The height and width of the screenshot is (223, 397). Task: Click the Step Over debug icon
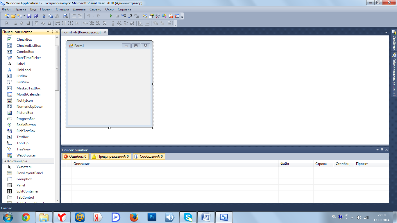(x=130, y=16)
